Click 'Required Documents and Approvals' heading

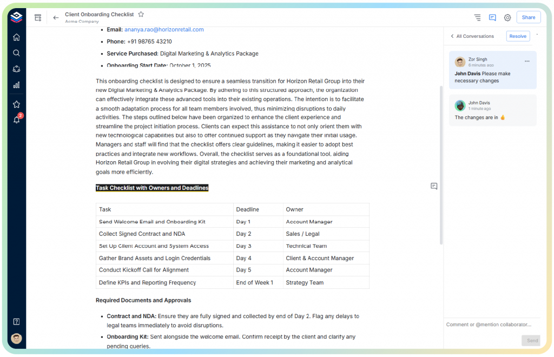[x=143, y=300]
